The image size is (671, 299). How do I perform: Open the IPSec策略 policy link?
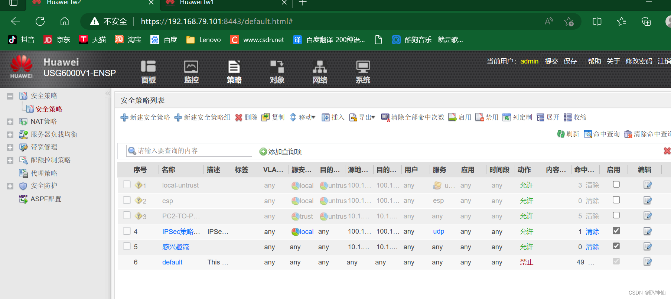pos(181,231)
